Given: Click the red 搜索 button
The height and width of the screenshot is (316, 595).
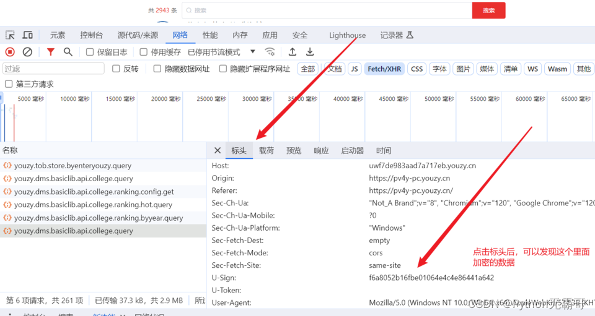Looking at the screenshot, I should tap(489, 11).
